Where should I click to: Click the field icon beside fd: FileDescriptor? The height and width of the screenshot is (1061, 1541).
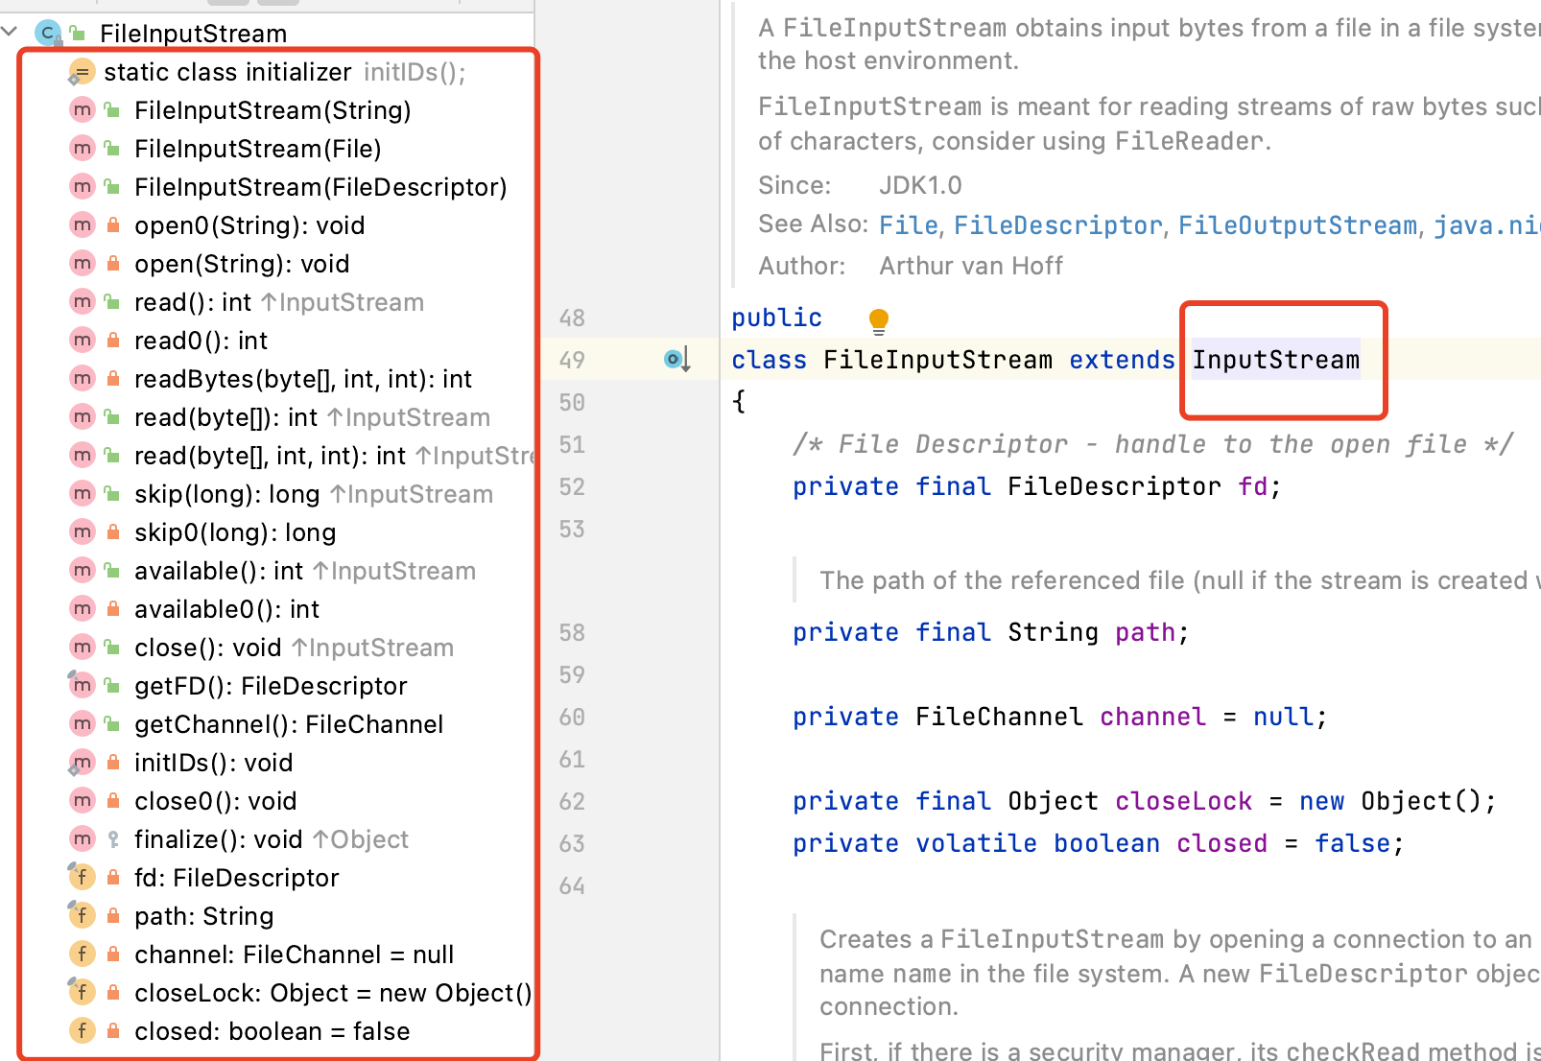pyautogui.click(x=82, y=877)
